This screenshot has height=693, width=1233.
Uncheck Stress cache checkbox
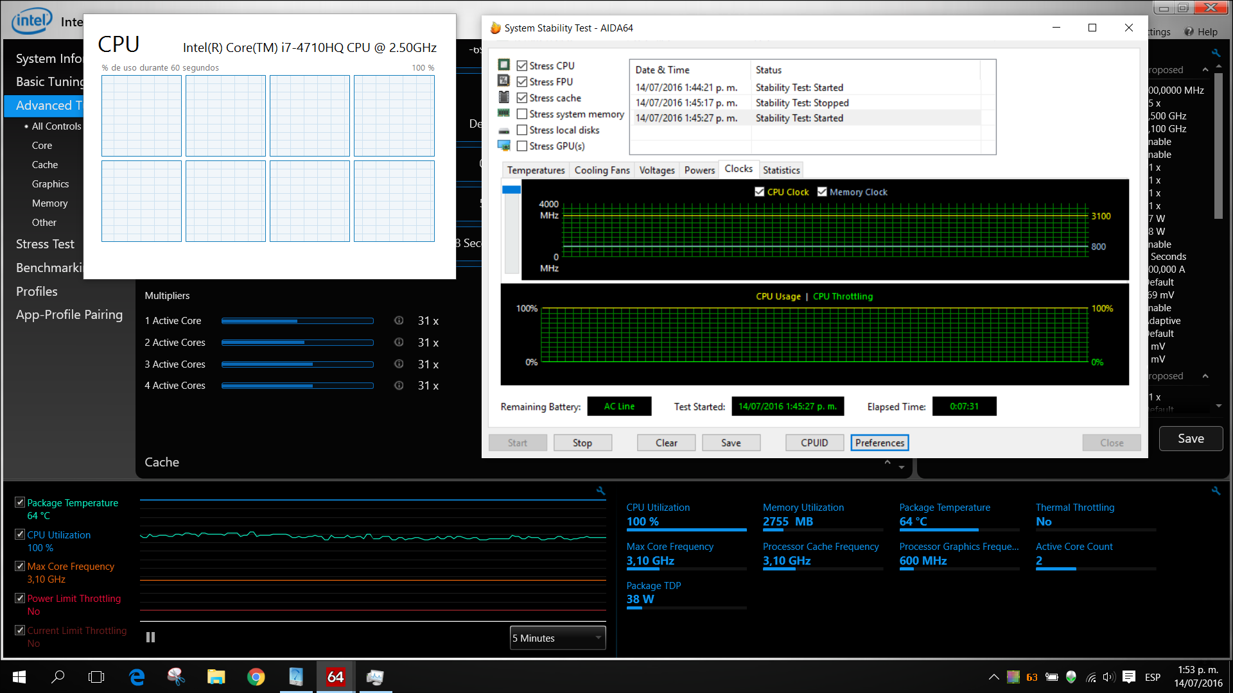(522, 98)
